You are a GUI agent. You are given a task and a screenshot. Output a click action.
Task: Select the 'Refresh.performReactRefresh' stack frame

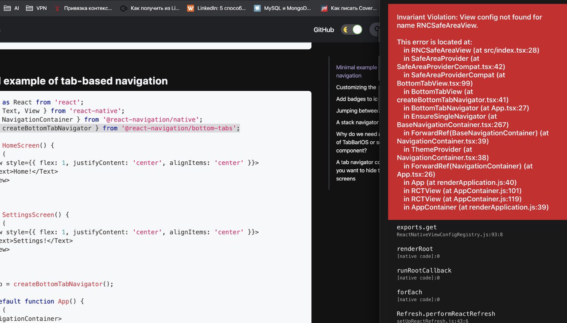(x=446, y=317)
